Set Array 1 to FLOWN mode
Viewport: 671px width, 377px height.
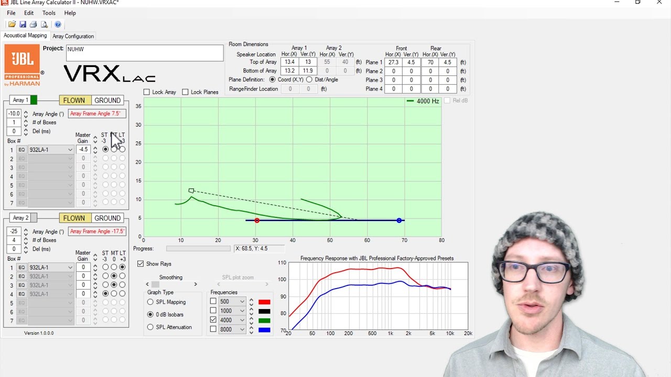74,101
